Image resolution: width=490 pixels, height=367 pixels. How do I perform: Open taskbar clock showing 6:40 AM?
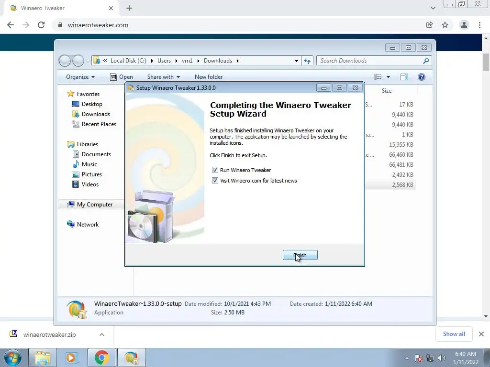(x=466, y=358)
